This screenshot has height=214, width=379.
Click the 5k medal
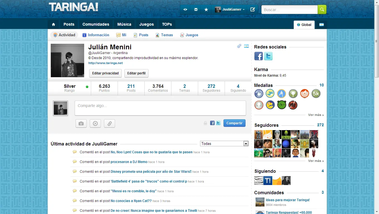(x=316, y=94)
